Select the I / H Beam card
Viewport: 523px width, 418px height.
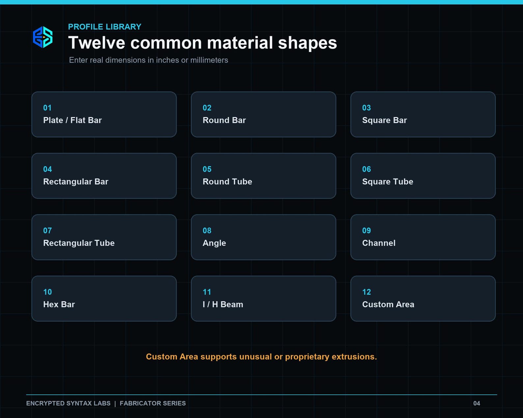pos(263,299)
